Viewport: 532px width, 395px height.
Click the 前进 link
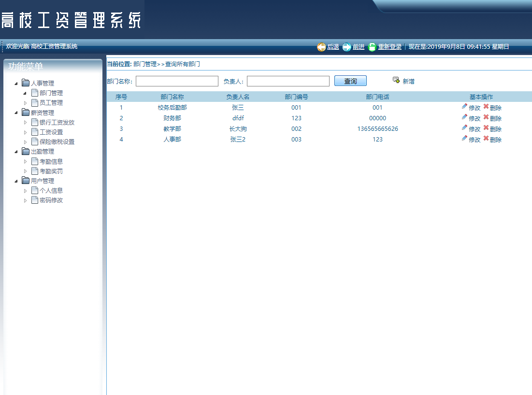click(x=358, y=47)
